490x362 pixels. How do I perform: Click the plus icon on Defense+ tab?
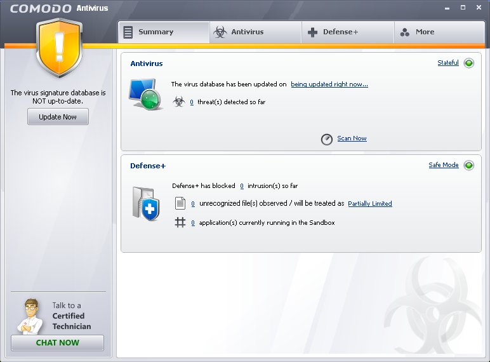point(312,32)
